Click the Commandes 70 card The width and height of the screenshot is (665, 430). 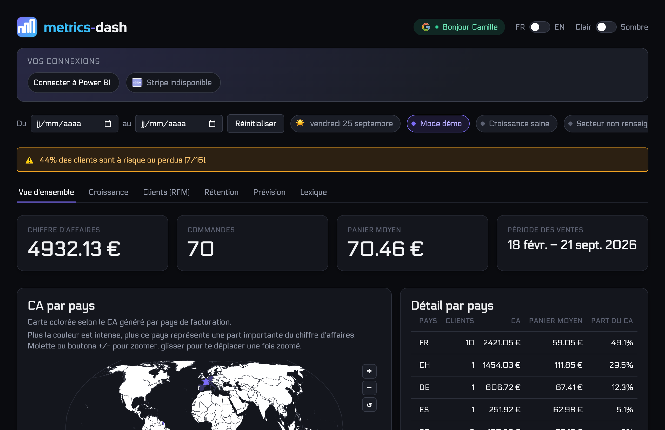(252, 243)
